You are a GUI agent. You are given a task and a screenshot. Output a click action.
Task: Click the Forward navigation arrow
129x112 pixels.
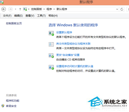pyautogui.click(x=10, y=9)
